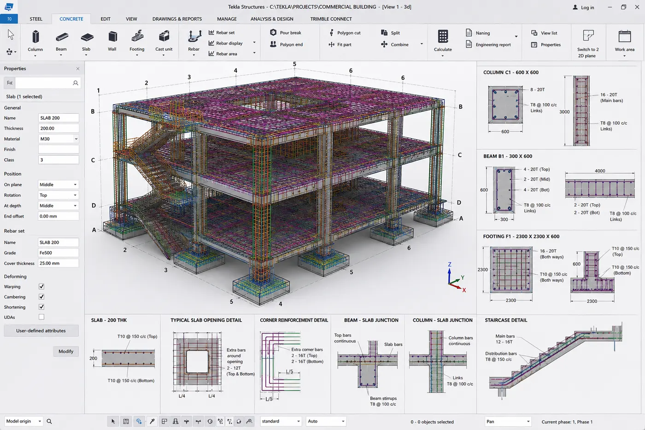Image resolution: width=645 pixels, height=430 pixels.
Task: Toggle the Warping checkbox
Action: (41, 286)
